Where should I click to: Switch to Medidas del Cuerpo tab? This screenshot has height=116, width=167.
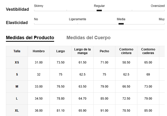point(88,38)
